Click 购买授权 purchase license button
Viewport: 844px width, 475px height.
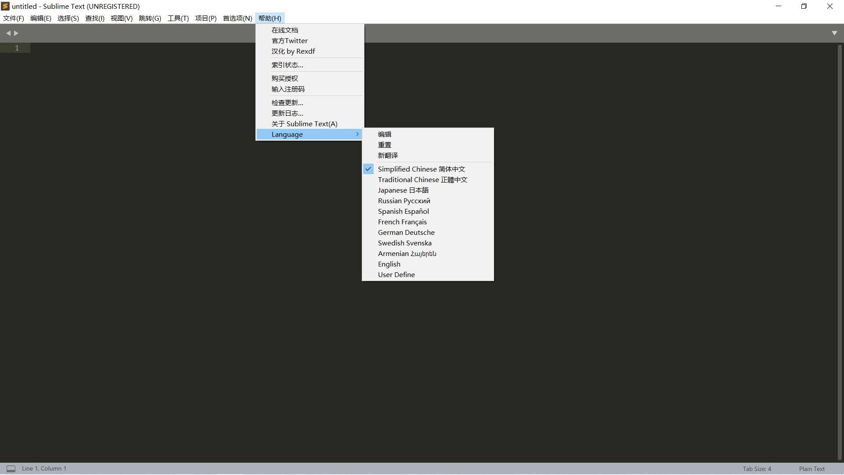click(x=284, y=78)
